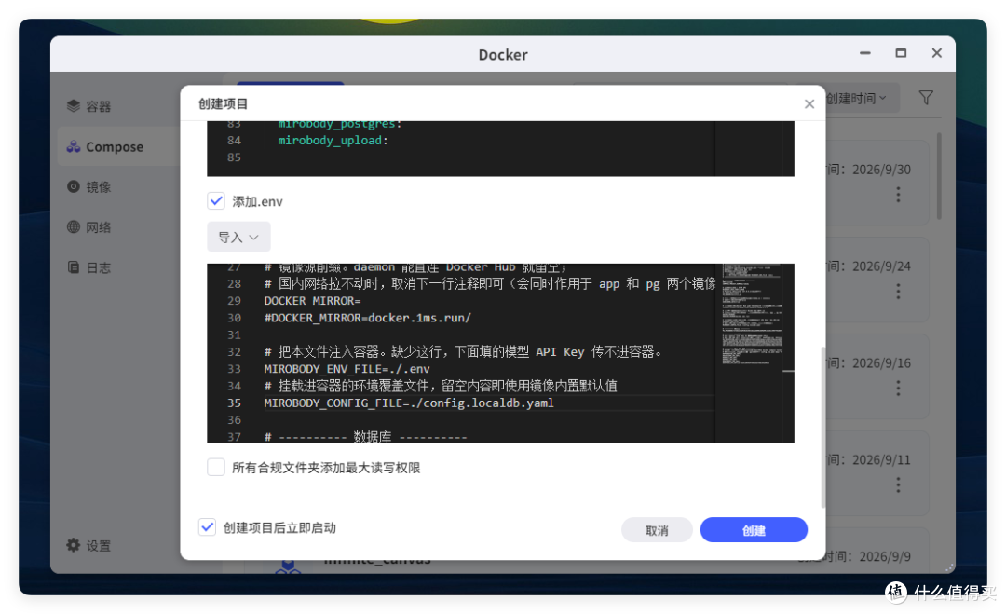
Task: Click the 数据库 comment line 37
Action: [366, 436]
